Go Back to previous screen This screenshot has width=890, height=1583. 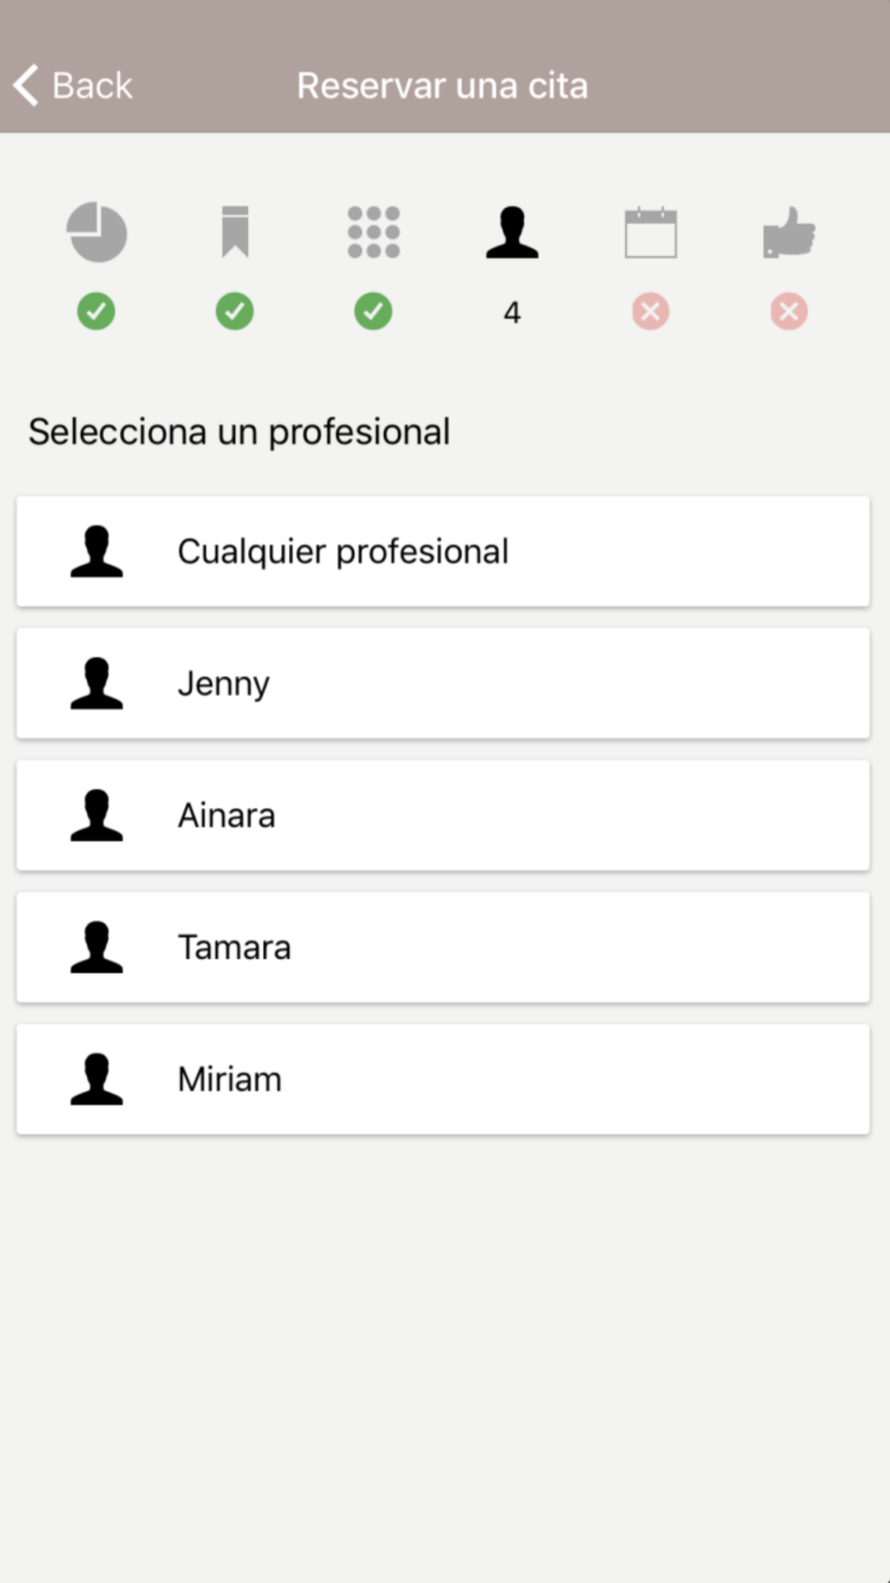[x=73, y=85]
